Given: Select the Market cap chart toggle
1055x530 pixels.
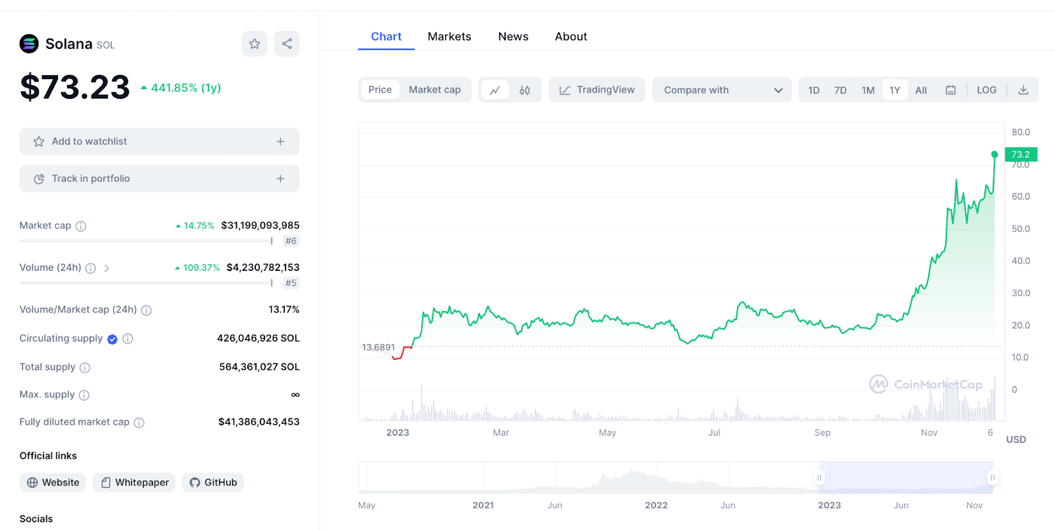Looking at the screenshot, I should [x=435, y=90].
